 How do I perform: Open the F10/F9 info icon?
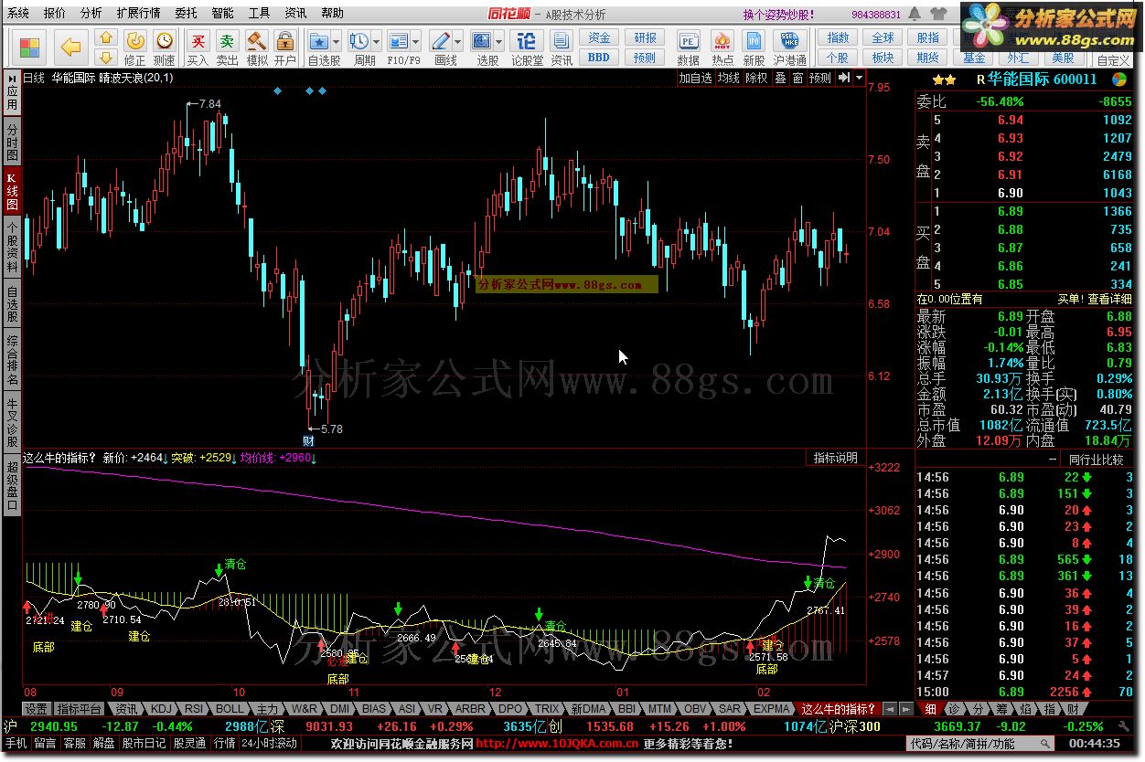pos(399,42)
